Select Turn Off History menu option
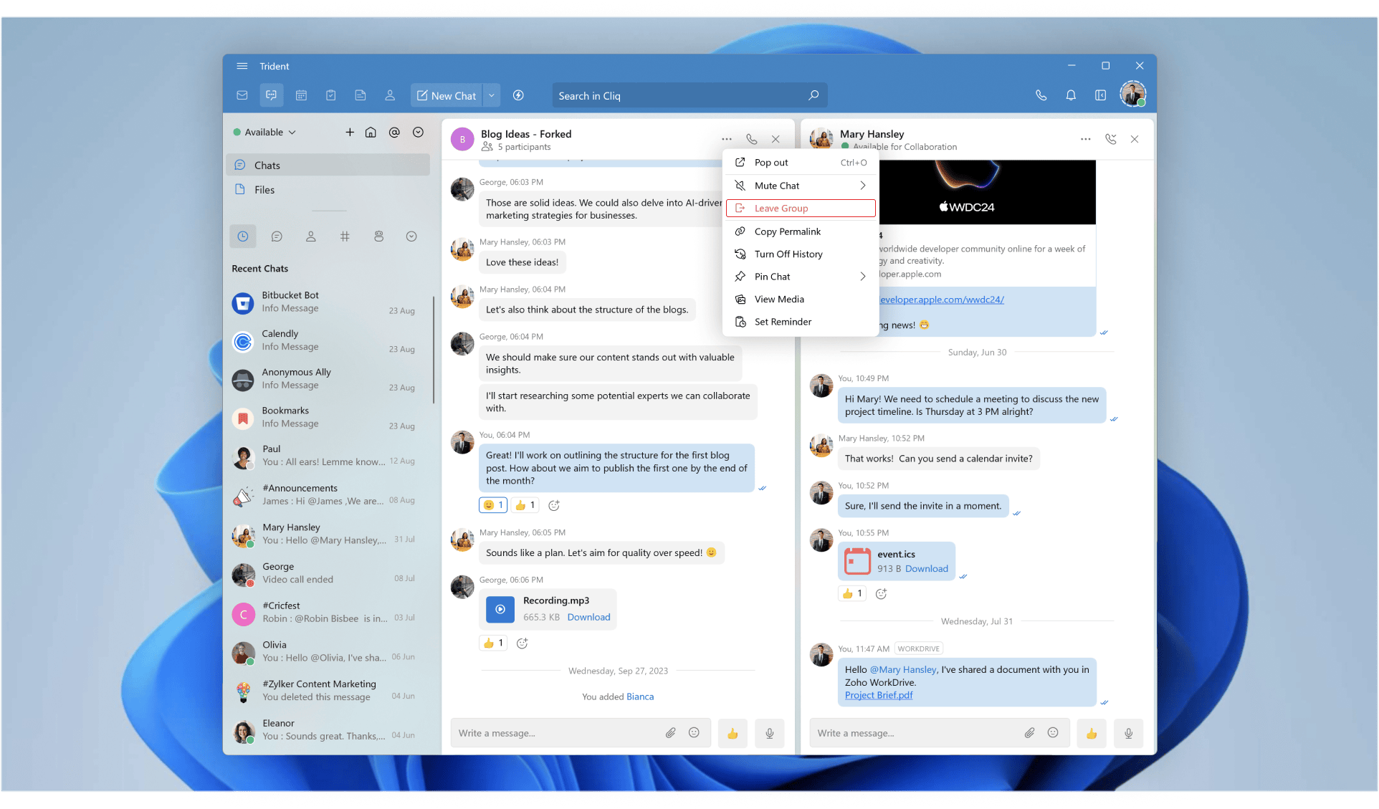Screen dimensions: 1379x809 tap(788, 254)
